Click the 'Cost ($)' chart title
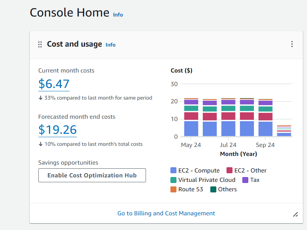 coord(181,71)
